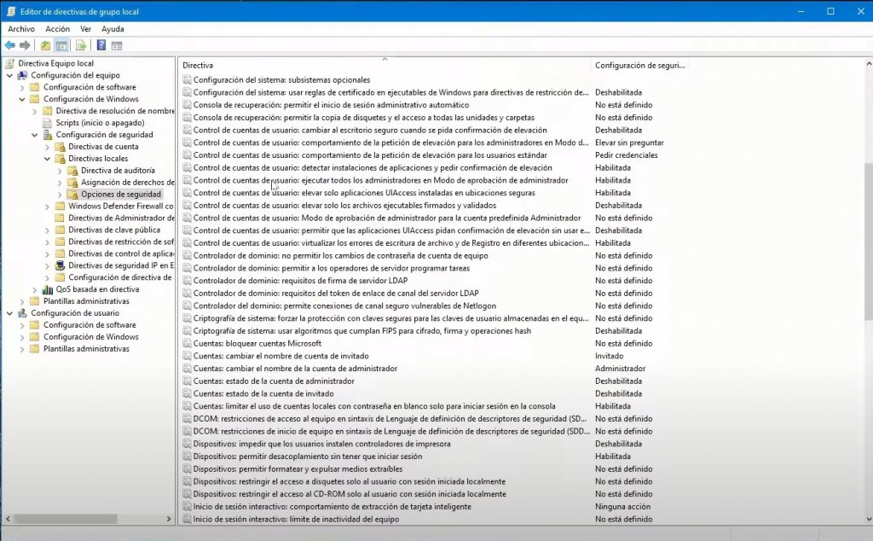The image size is (873, 541).
Task: Open Help via the question mark icon
Action: click(101, 45)
